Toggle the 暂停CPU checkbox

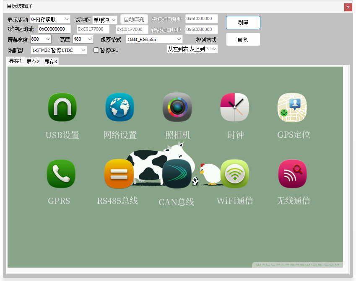96,50
